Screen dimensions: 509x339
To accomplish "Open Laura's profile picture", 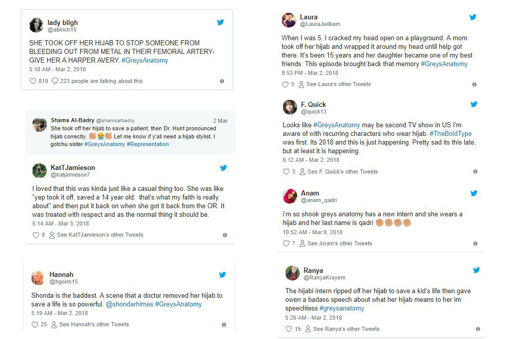I will 289,20.
